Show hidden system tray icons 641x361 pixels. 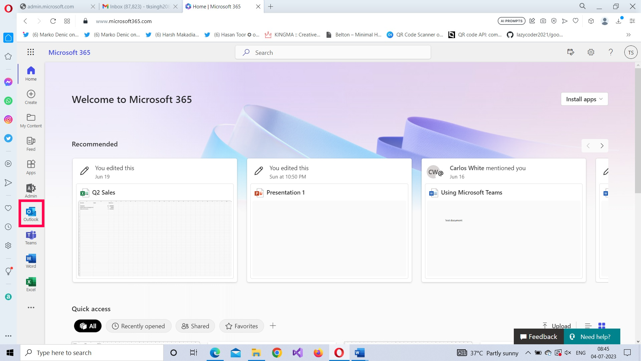point(528,353)
